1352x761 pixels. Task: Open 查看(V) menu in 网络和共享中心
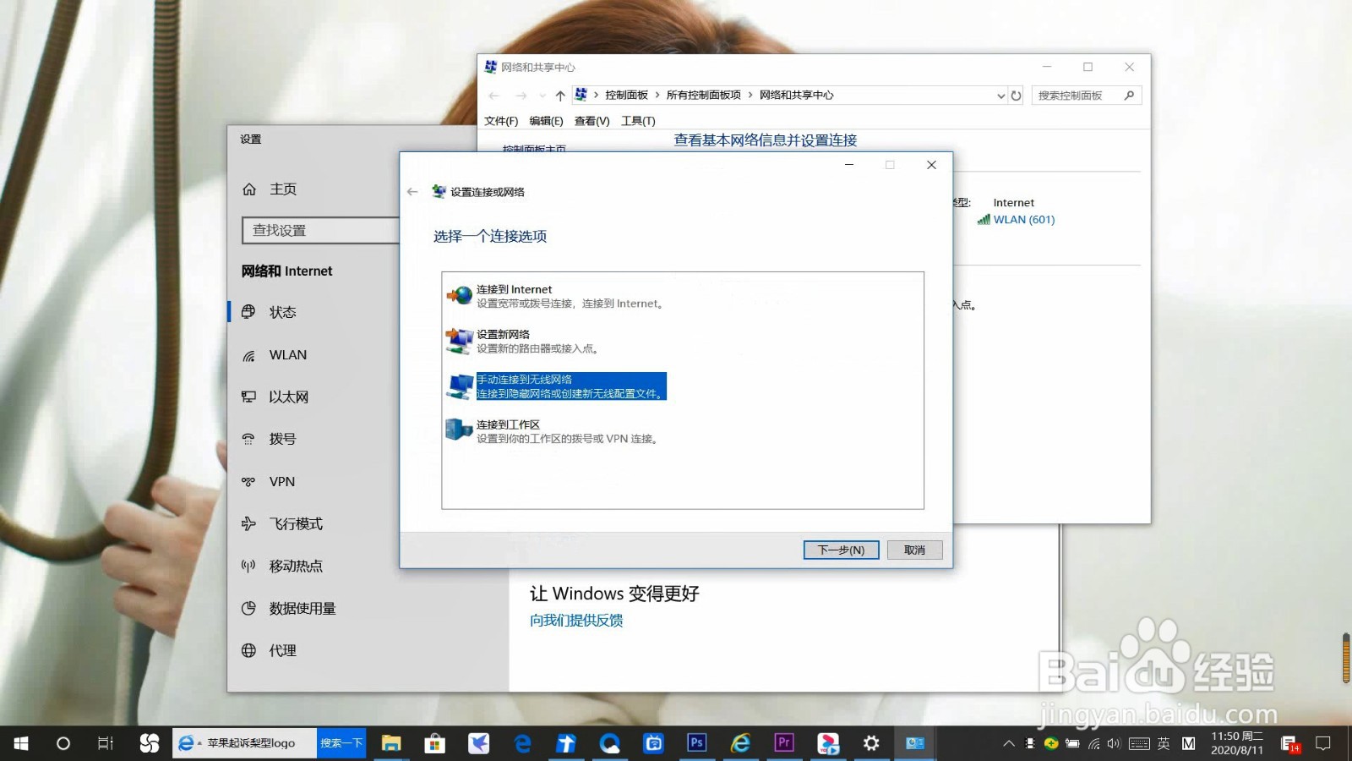tap(591, 121)
